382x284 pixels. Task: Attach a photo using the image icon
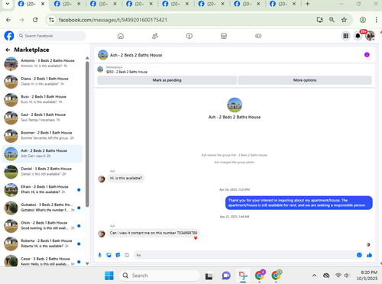(x=109, y=255)
